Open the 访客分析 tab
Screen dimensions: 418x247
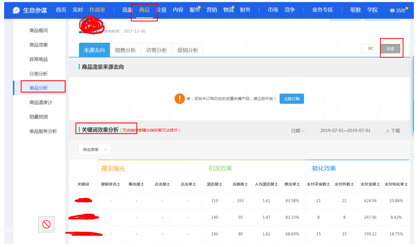(157, 50)
